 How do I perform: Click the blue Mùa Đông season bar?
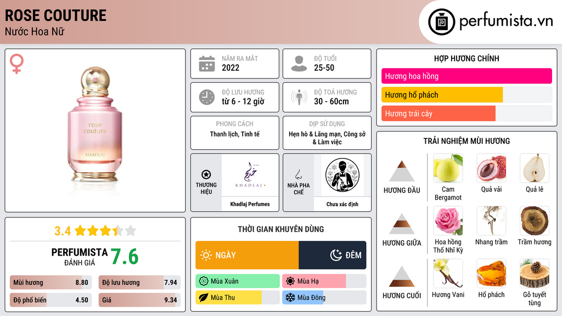tap(303, 297)
